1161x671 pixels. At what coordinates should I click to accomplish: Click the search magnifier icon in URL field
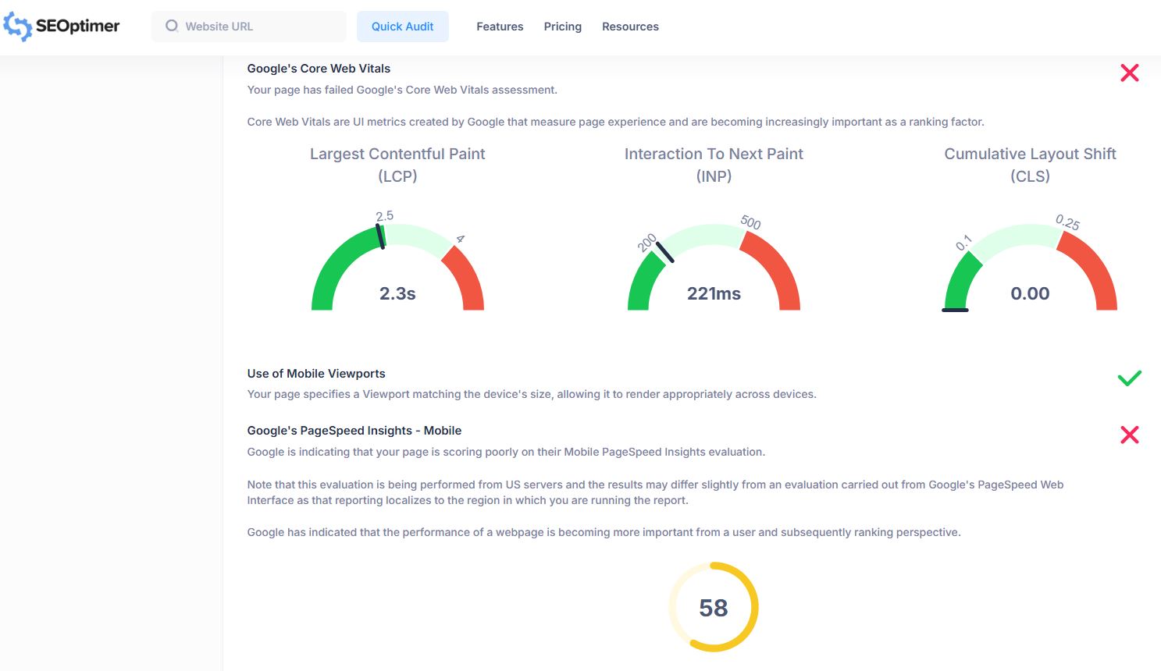tap(172, 26)
